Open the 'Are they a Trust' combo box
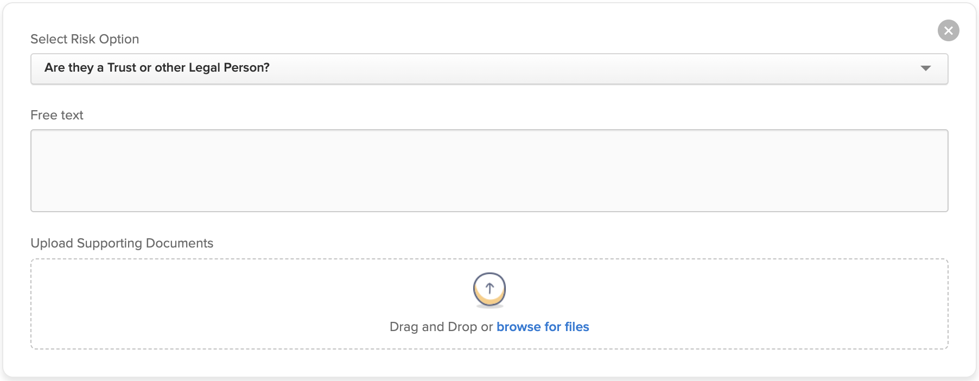Viewport: 979px width, 381px height. [489, 68]
